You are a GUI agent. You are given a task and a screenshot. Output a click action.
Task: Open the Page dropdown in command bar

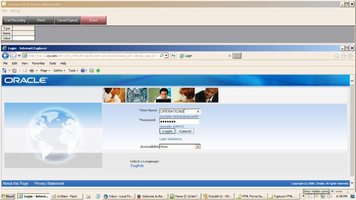click(x=45, y=71)
